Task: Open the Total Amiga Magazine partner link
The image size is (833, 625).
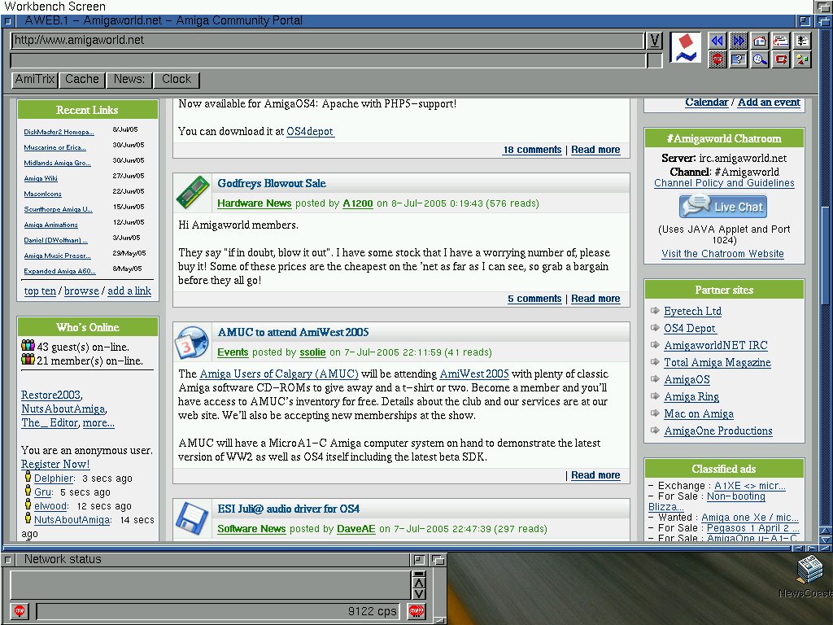Action: click(717, 362)
